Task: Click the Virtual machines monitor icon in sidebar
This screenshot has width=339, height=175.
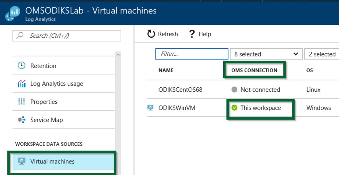Action: point(22,161)
